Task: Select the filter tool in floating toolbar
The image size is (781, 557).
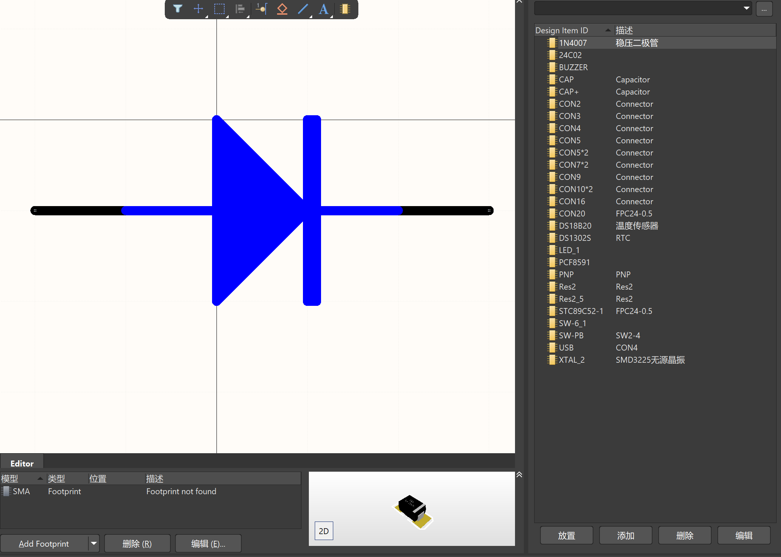Action: tap(178, 9)
